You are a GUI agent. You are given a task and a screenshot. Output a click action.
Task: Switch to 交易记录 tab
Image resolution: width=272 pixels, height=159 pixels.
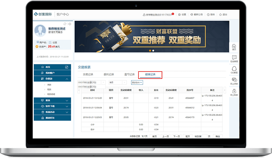tap(88, 74)
